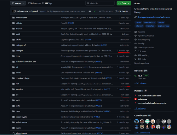Select the cross-platform topic tag
The image size is (177, 135).
(149, 22)
